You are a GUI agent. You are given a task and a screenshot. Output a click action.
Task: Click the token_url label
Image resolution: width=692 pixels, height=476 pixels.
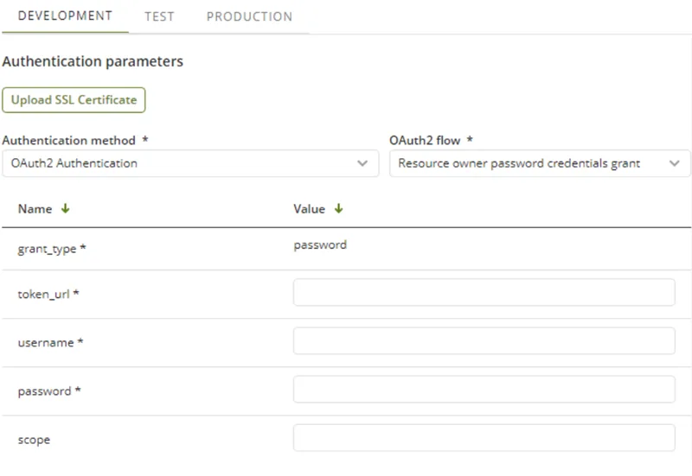(x=48, y=294)
